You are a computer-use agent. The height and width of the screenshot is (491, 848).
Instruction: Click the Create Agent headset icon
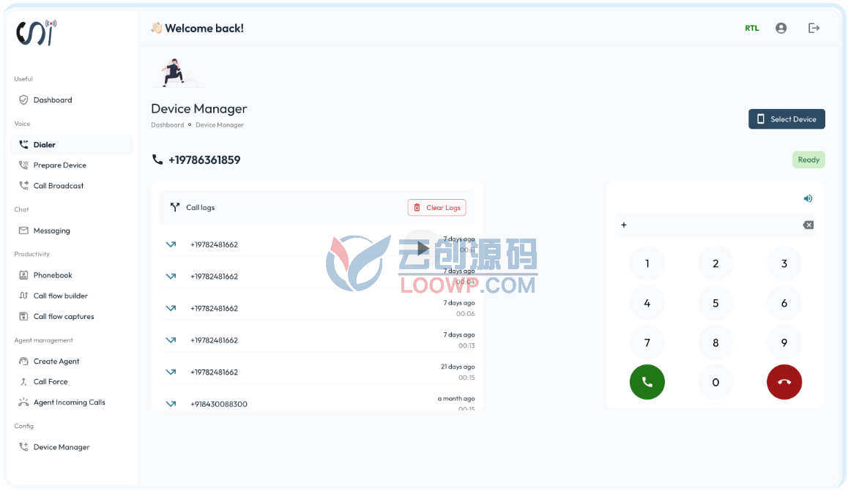(x=23, y=361)
